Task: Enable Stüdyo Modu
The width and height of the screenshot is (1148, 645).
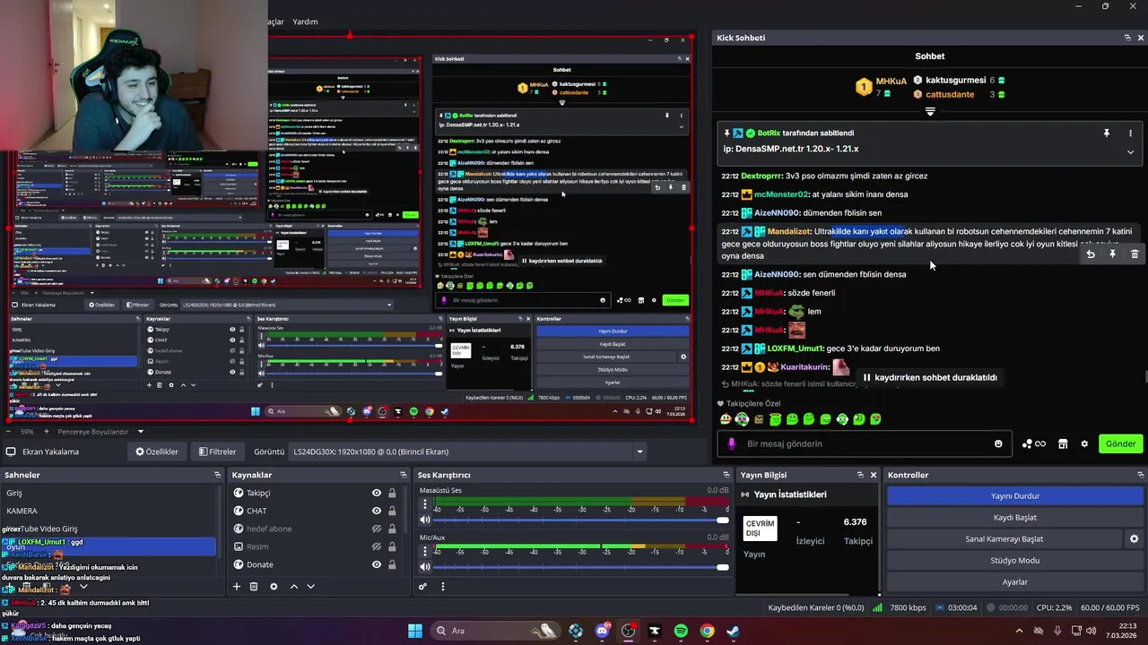Action: point(1015,561)
